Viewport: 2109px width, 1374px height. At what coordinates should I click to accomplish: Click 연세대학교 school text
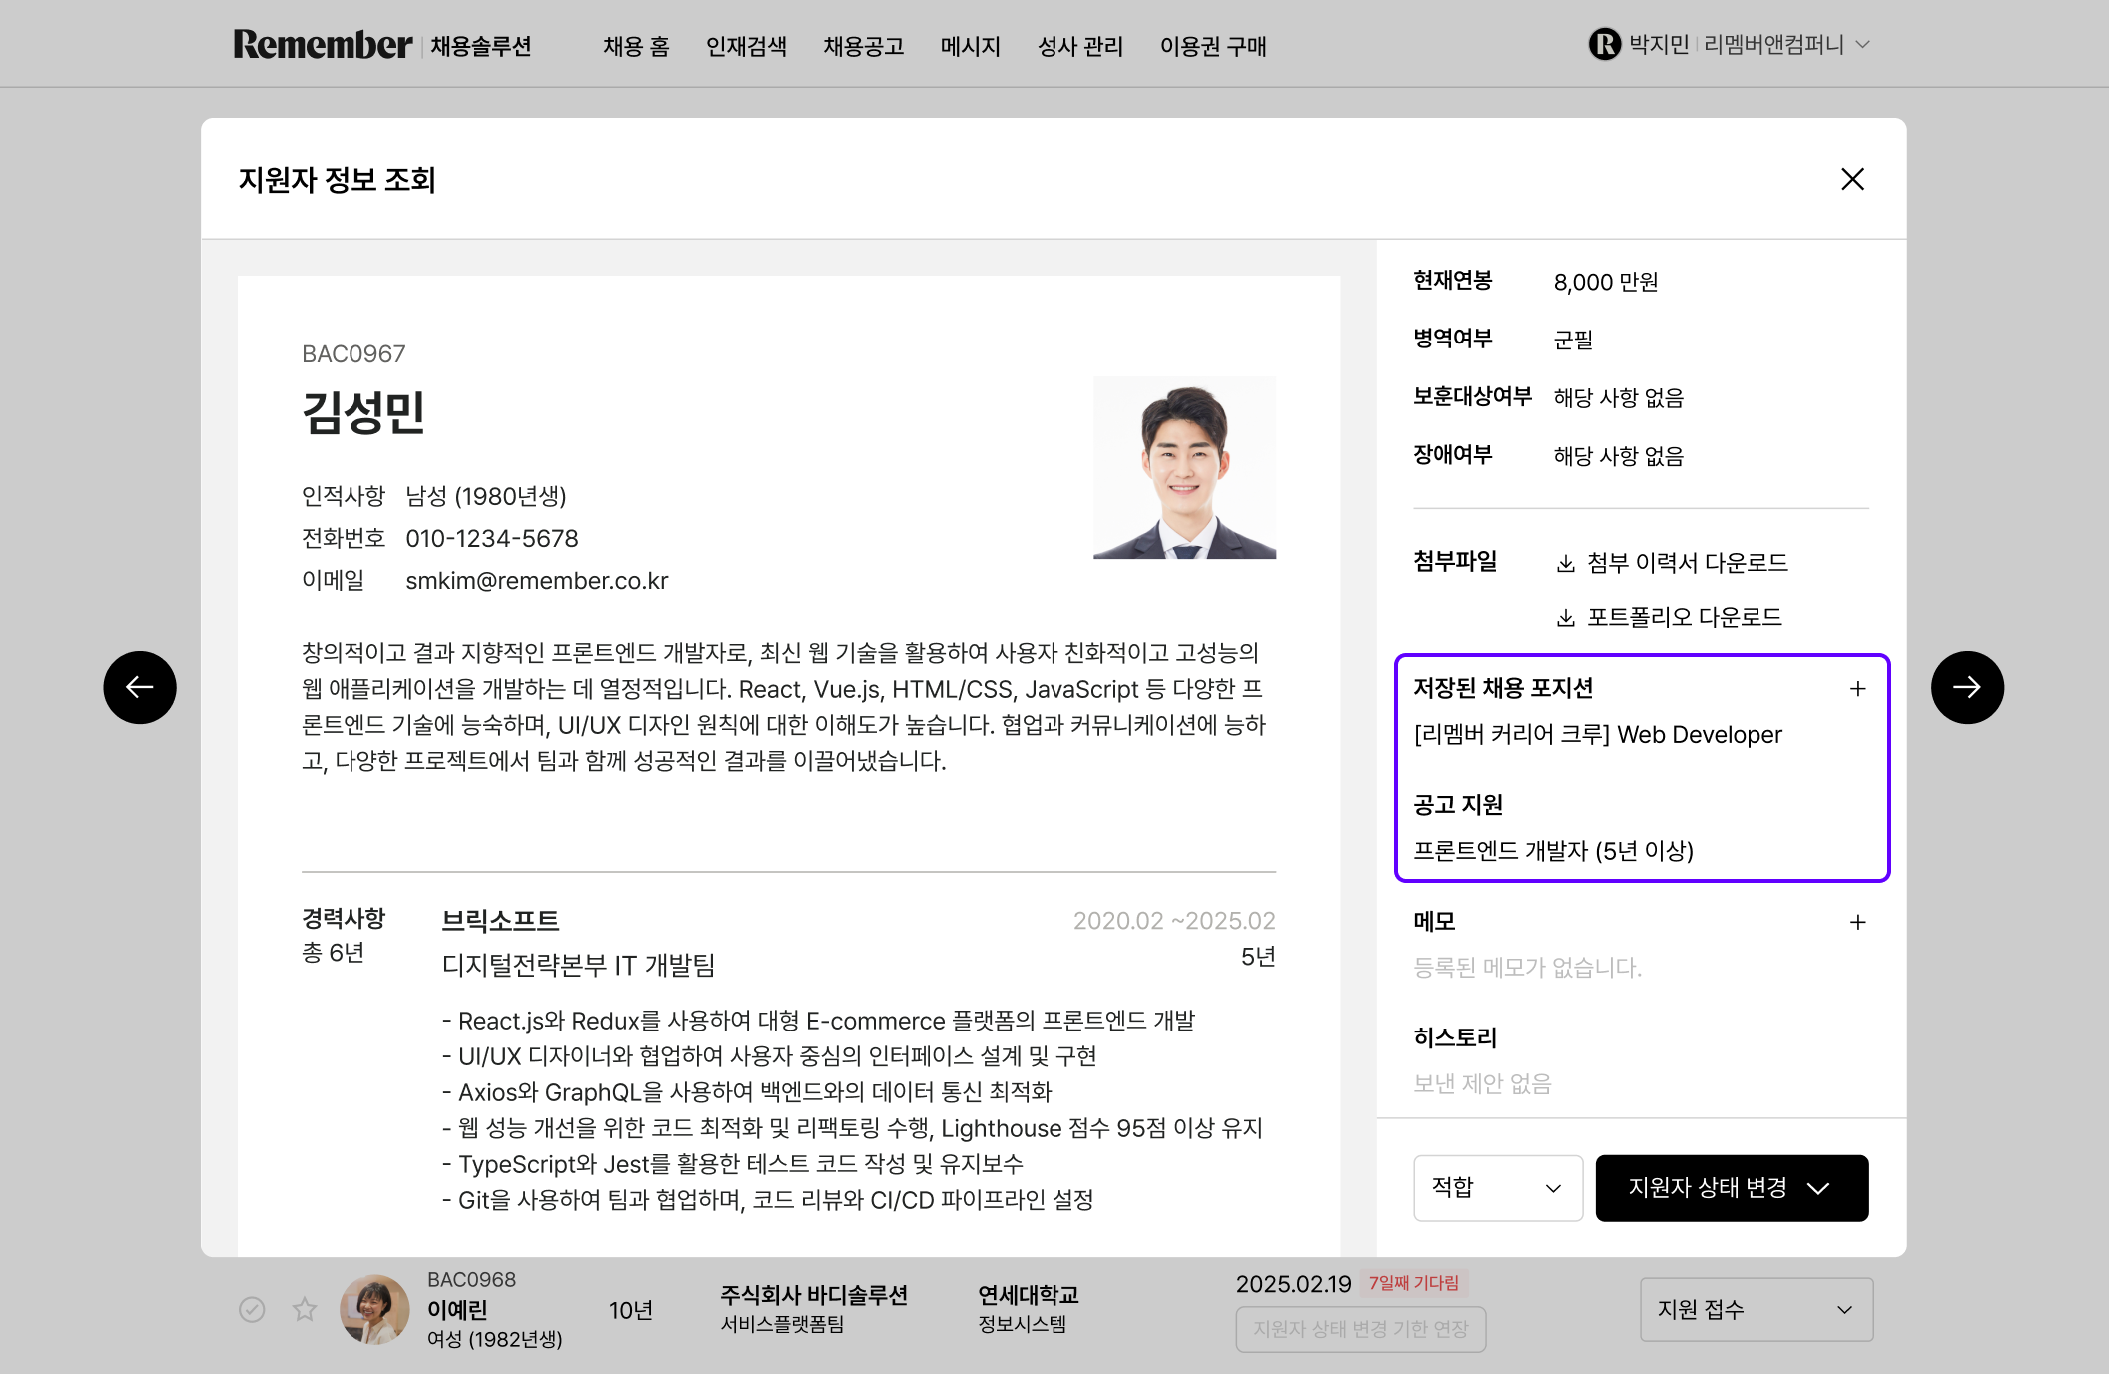[1028, 1295]
